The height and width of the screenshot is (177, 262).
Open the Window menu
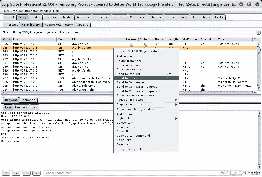(45, 11)
